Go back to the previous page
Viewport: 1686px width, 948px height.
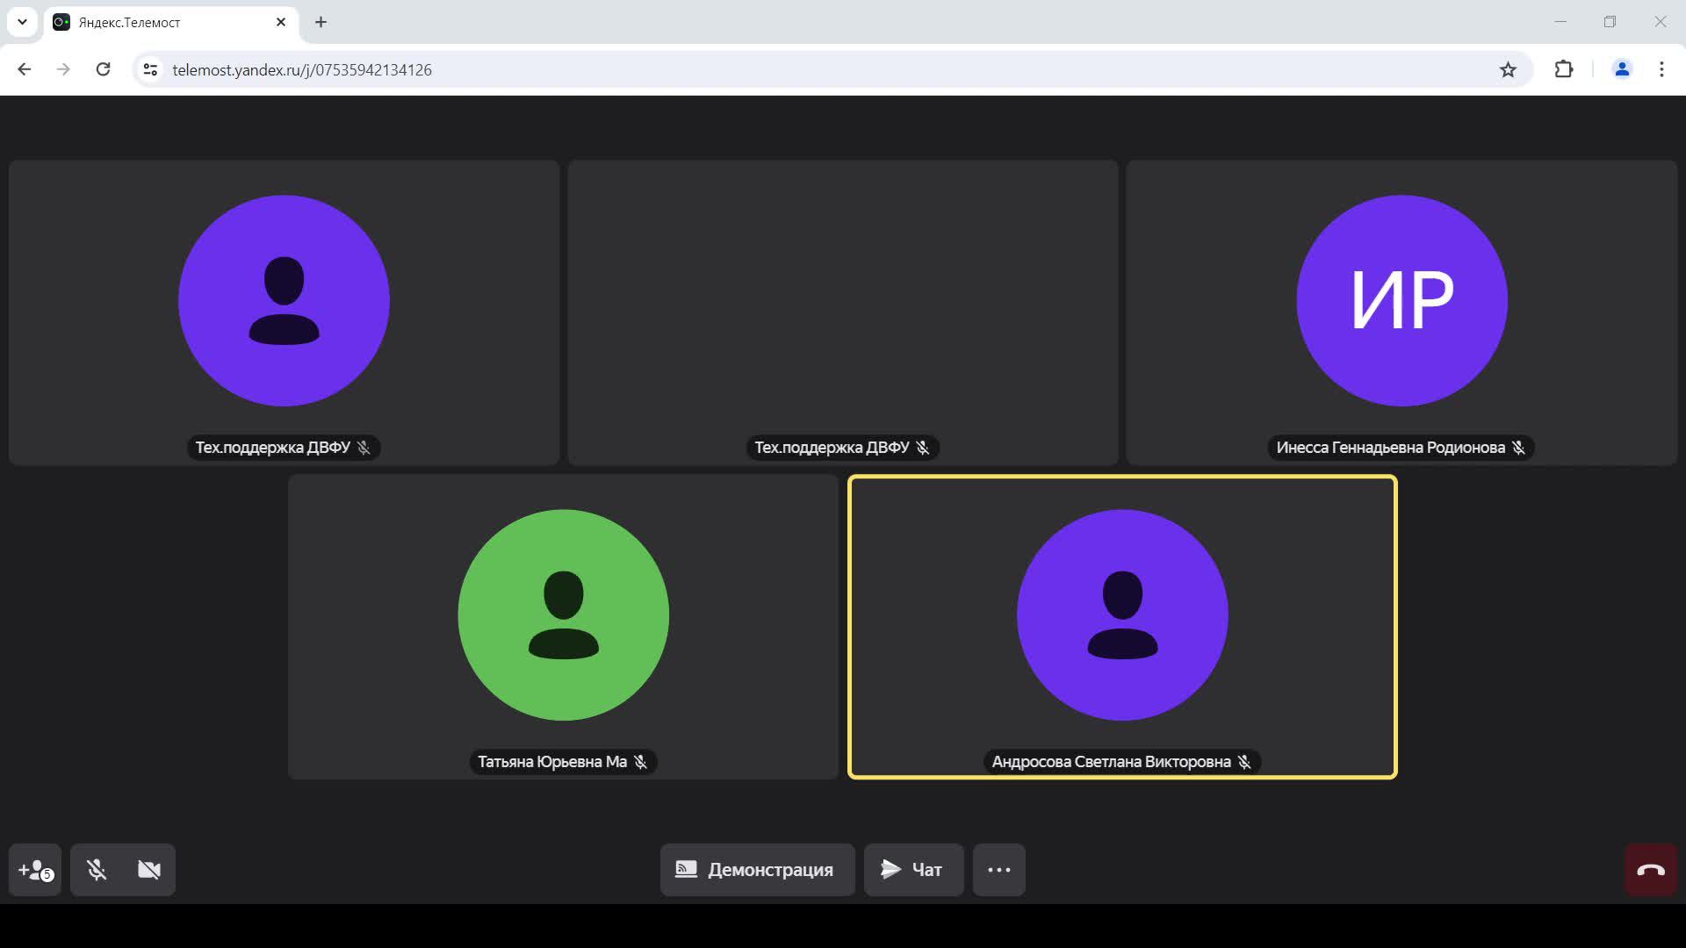(25, 69)
